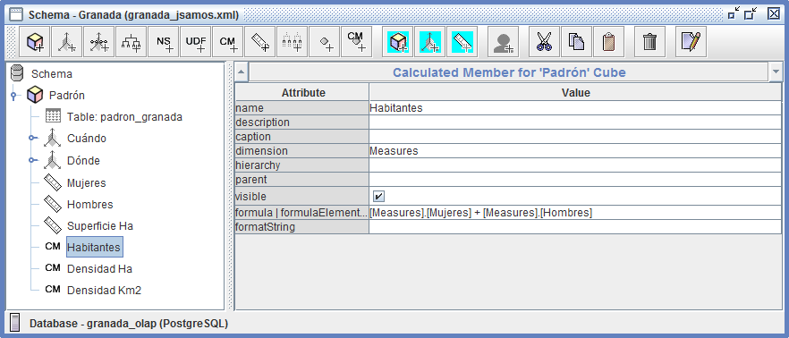Iconify the Schema - Granada window
Viewport: 789px width, 338px height.
[734, 13]
